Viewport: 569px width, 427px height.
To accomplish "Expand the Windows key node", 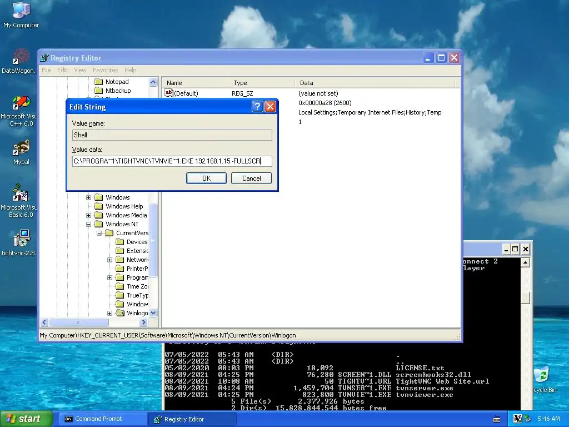I will (x=88, y=197).
